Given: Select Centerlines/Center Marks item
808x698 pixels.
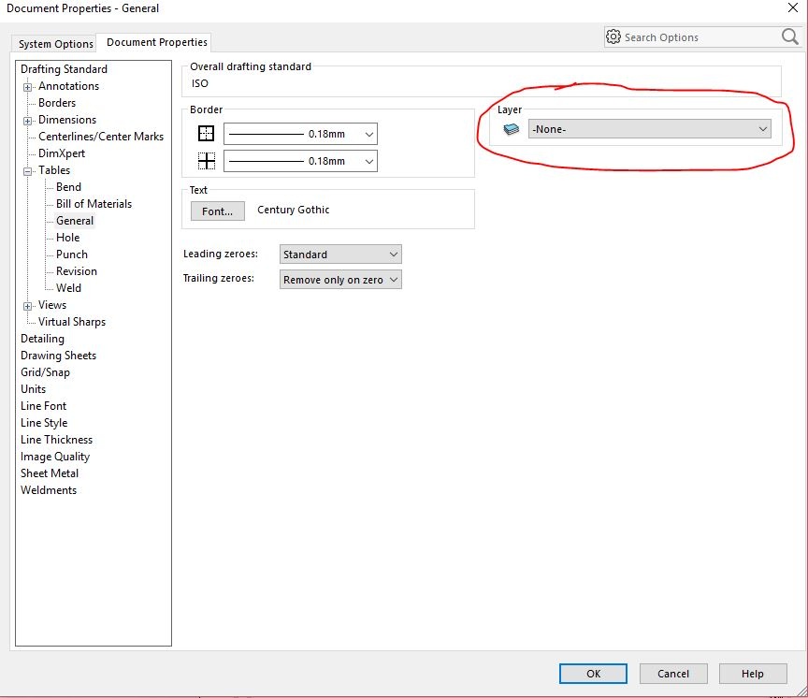Looking at the screenshot, I should (100, 137).
